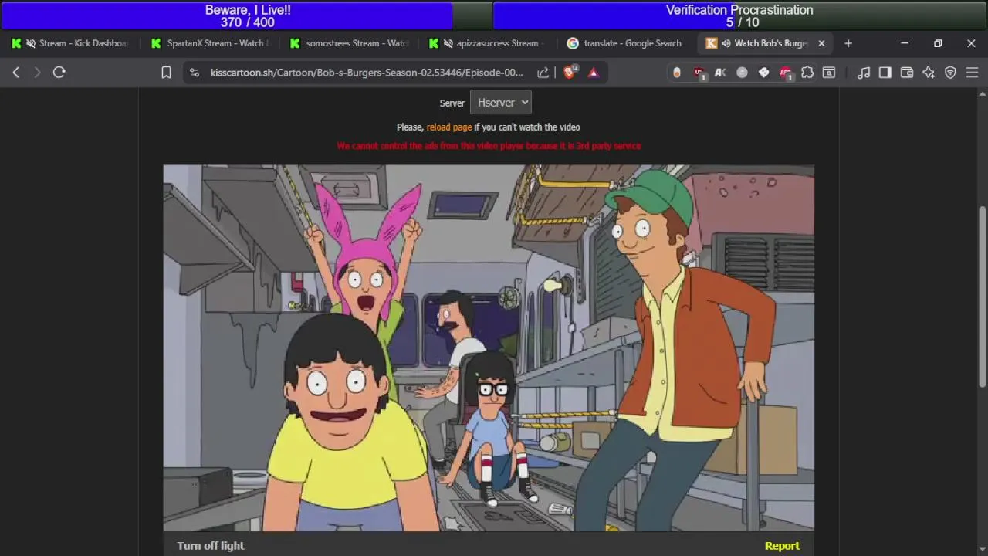Image resolution: width=988 pixels, height=556 pixels.
Task: Click the orange mouse extension icon
Action: tap(677, 72)
